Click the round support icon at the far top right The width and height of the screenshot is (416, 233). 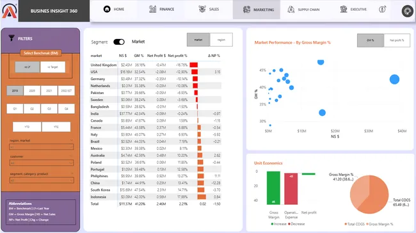point(407,11)
